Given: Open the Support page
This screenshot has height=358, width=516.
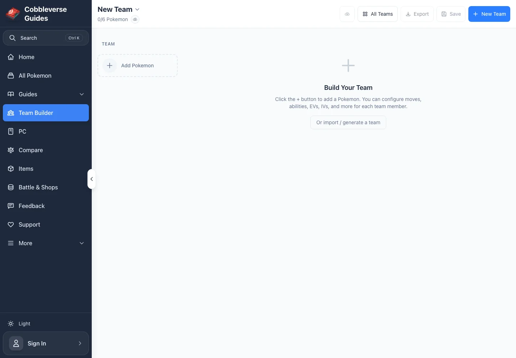Looking at the screenshot, I should [x=46, y=224].
